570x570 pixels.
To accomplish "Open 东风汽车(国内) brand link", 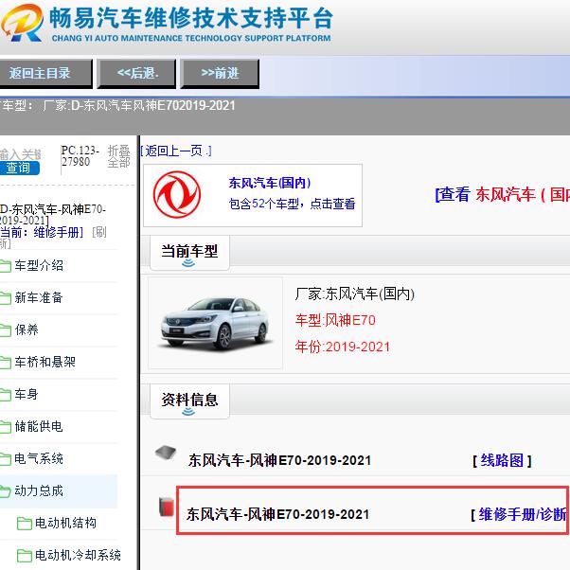I will pos(270,183).
